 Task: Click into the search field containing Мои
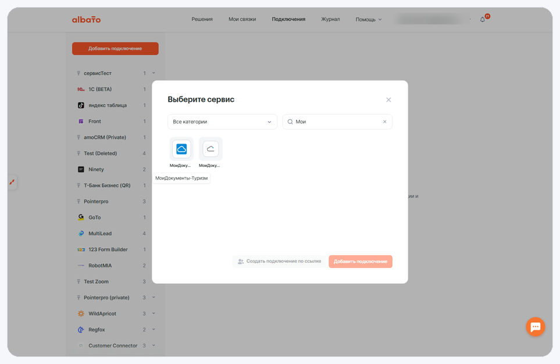(x=337, y=122)
